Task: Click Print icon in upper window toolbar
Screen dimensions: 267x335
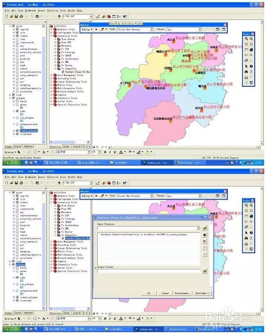Action: coord(21,16)
